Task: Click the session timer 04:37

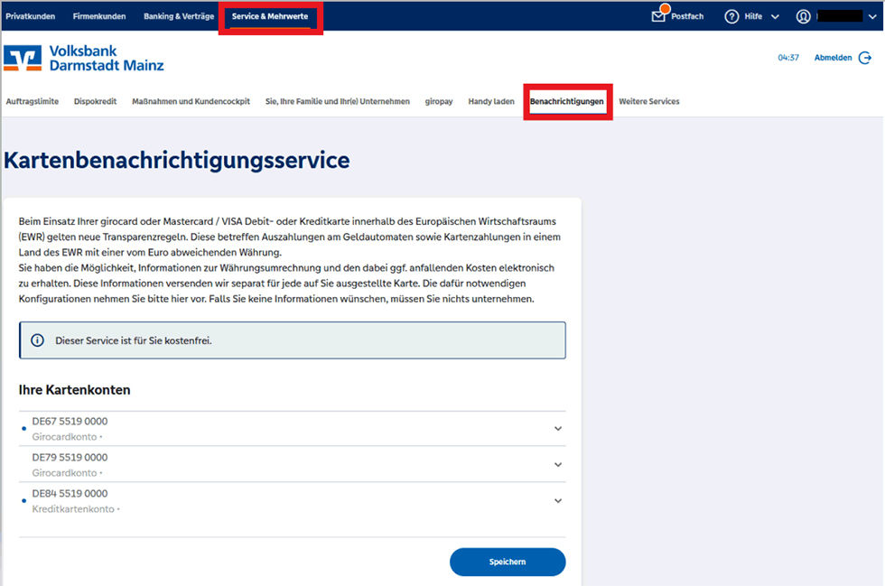Action: pyautogui.click(x=788, y=58)
